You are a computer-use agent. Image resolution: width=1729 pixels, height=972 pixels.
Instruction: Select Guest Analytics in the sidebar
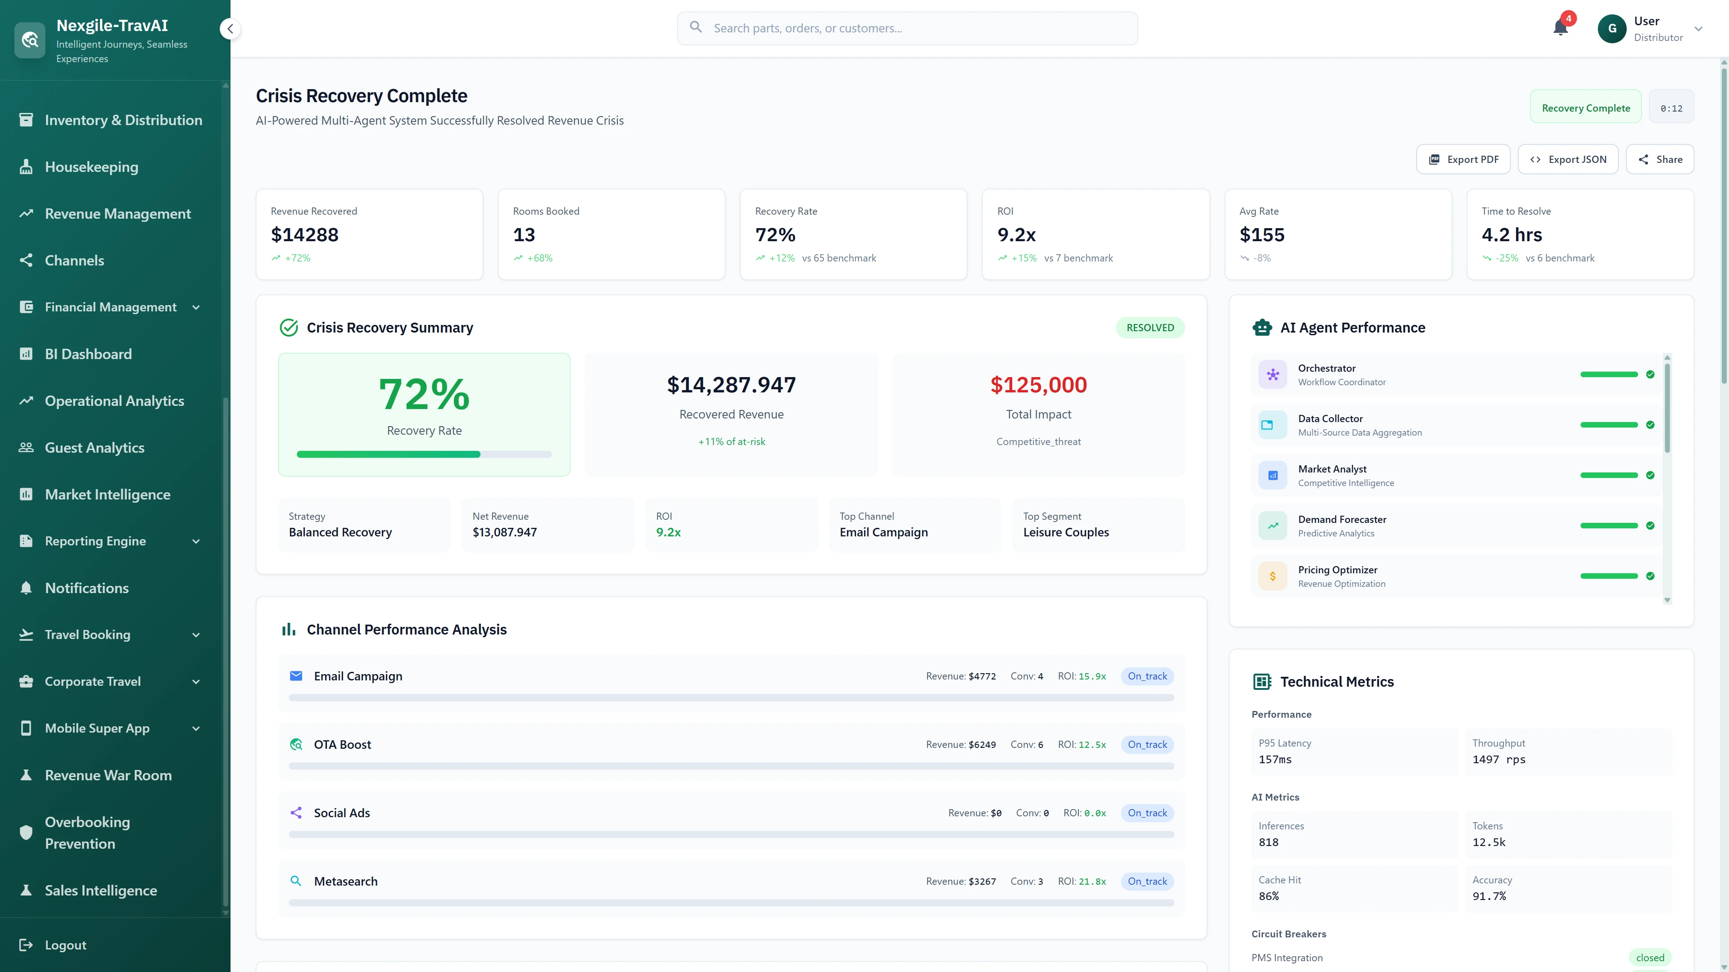point(95,447)
